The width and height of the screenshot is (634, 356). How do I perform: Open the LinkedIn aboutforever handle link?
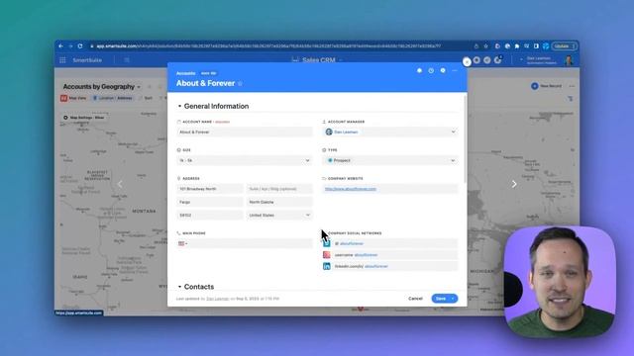click(x=376, y=266)
